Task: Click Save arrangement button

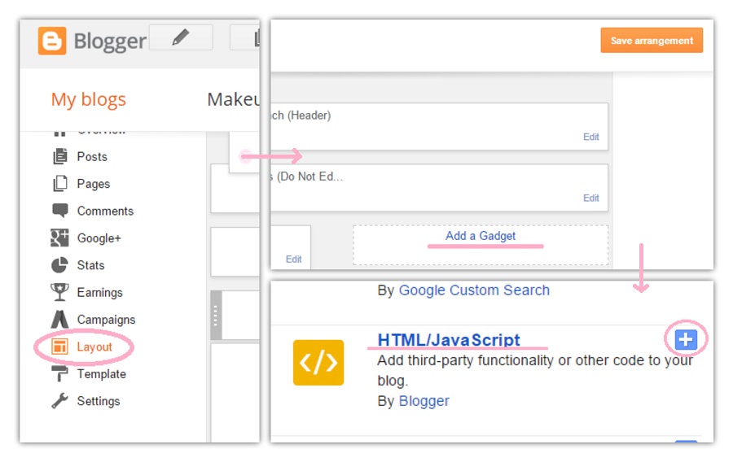Action: click(652, 40)
